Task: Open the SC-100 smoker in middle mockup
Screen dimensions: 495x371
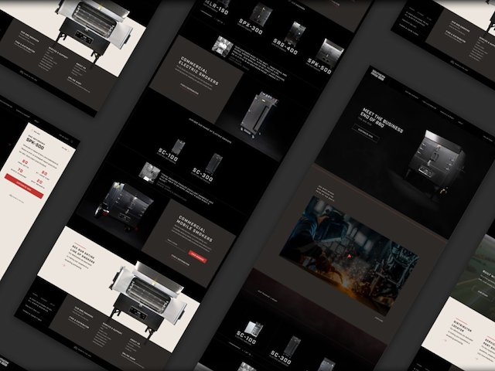Action: [178, 147]
